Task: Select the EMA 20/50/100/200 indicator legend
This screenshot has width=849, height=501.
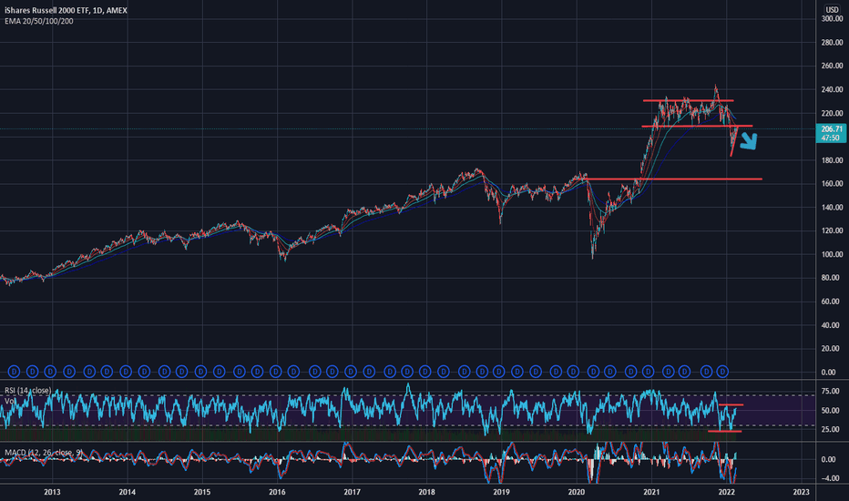Action: click(x=38, y=21)
